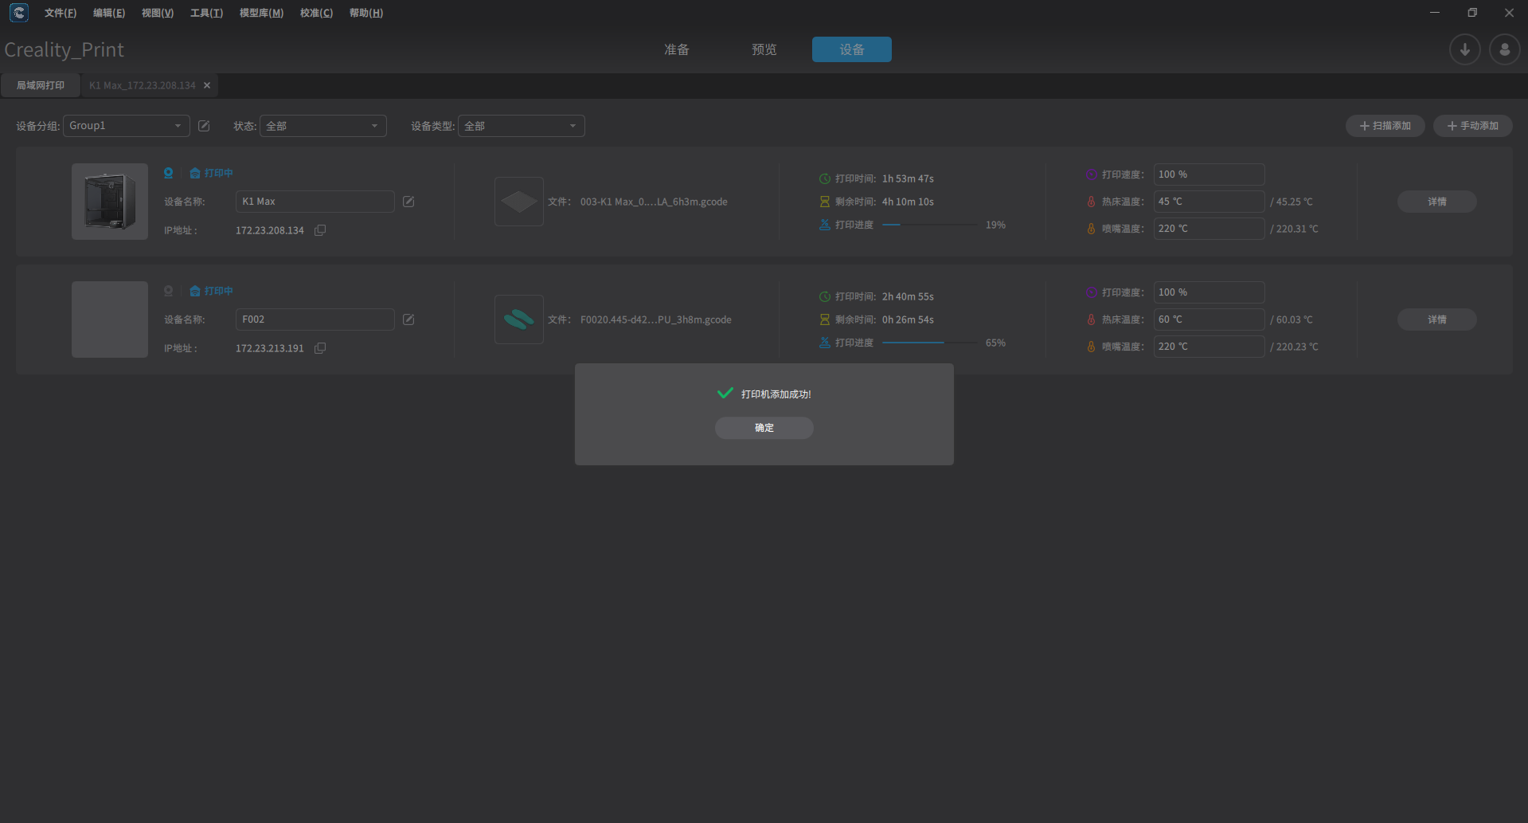Open the download manager icon at top right
Image resolution: width=1528 pixels, height=823 pixels.
click(1464, 49)
